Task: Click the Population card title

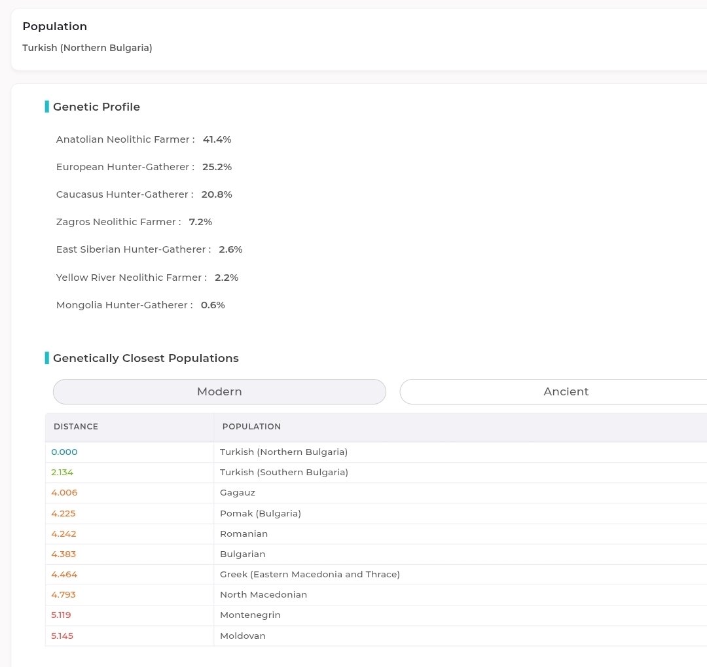Action: point(54,26)
